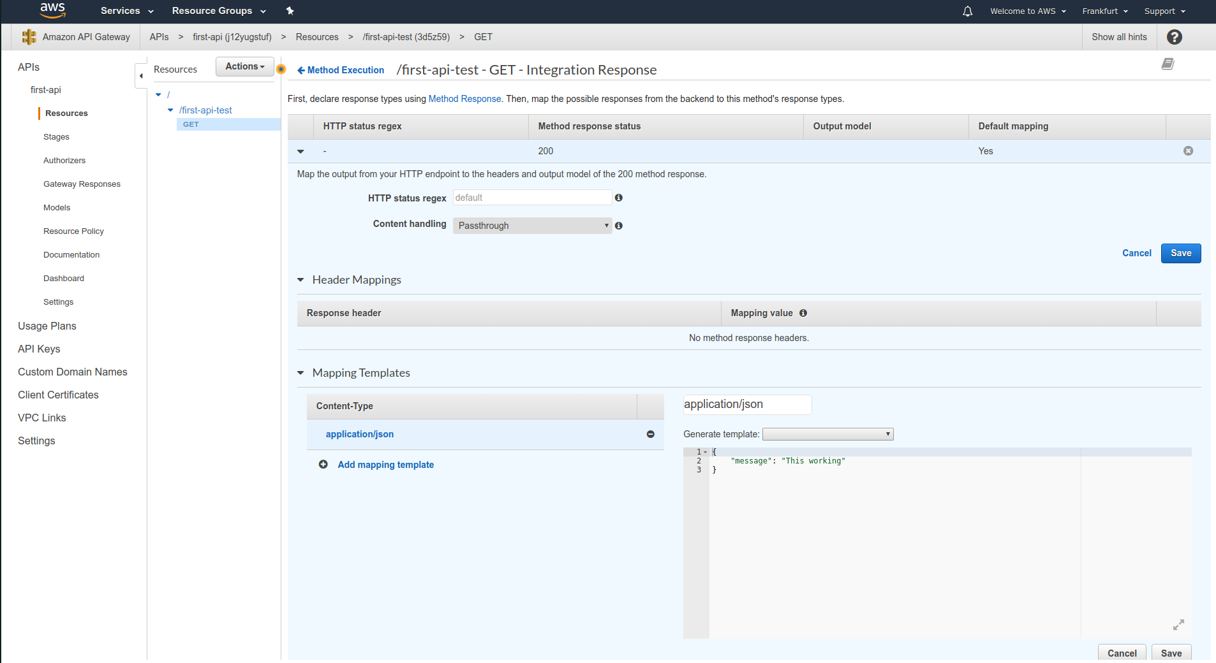The image size is (1216, 663).
Task: Save the integration response settings
Action: (x=1180, y=253)
